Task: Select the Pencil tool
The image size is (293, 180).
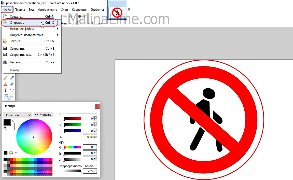Action: pyautogui.click(x=5, y=78)
